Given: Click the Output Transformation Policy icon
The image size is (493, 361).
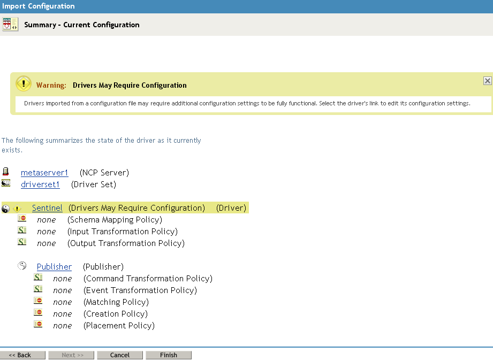Looking at the screenshot, I should pyautogui.click(x=22, y=242).
